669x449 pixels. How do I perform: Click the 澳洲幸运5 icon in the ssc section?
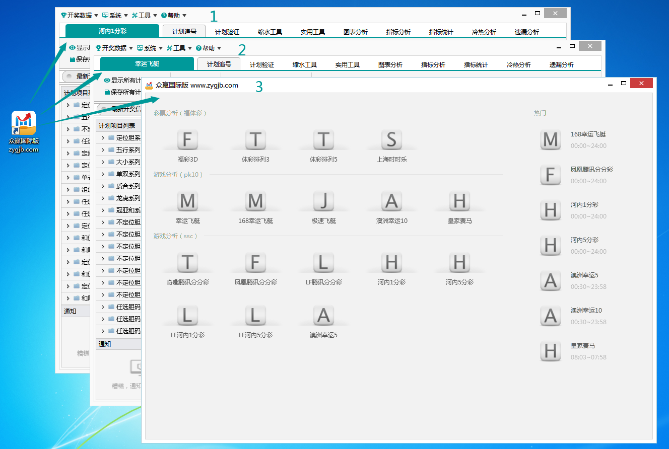click(x=323, y=316)
